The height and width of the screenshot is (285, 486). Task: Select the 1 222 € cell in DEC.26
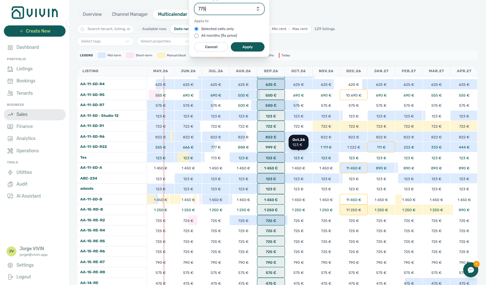coord(353,147)
